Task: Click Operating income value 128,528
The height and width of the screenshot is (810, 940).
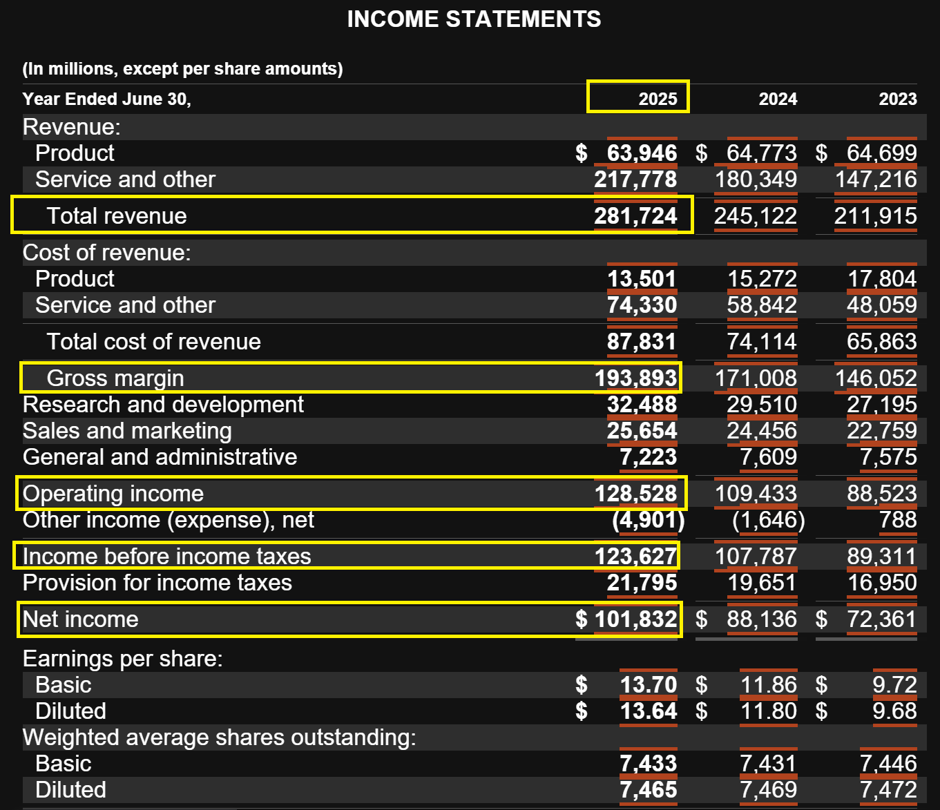Action: point(635,493)
